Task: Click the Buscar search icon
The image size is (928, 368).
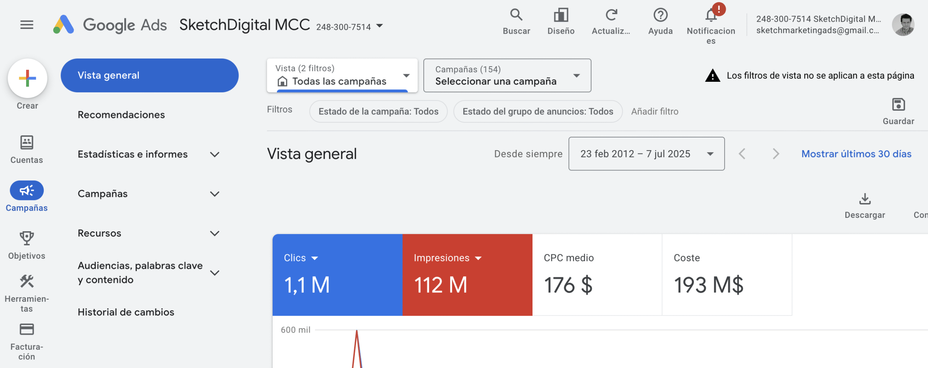Action: (516, 16)
